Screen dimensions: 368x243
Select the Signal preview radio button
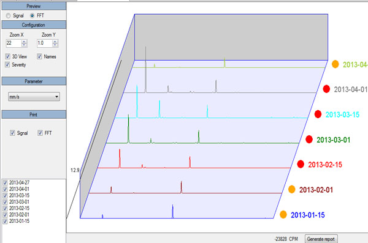(x=9, y=16)
